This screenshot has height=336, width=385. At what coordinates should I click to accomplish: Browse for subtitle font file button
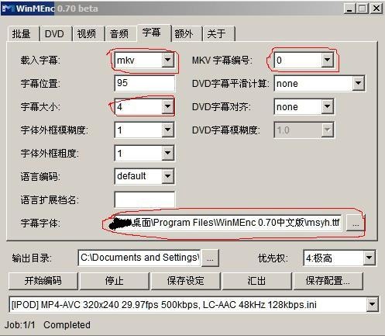(x=356, y=223)
